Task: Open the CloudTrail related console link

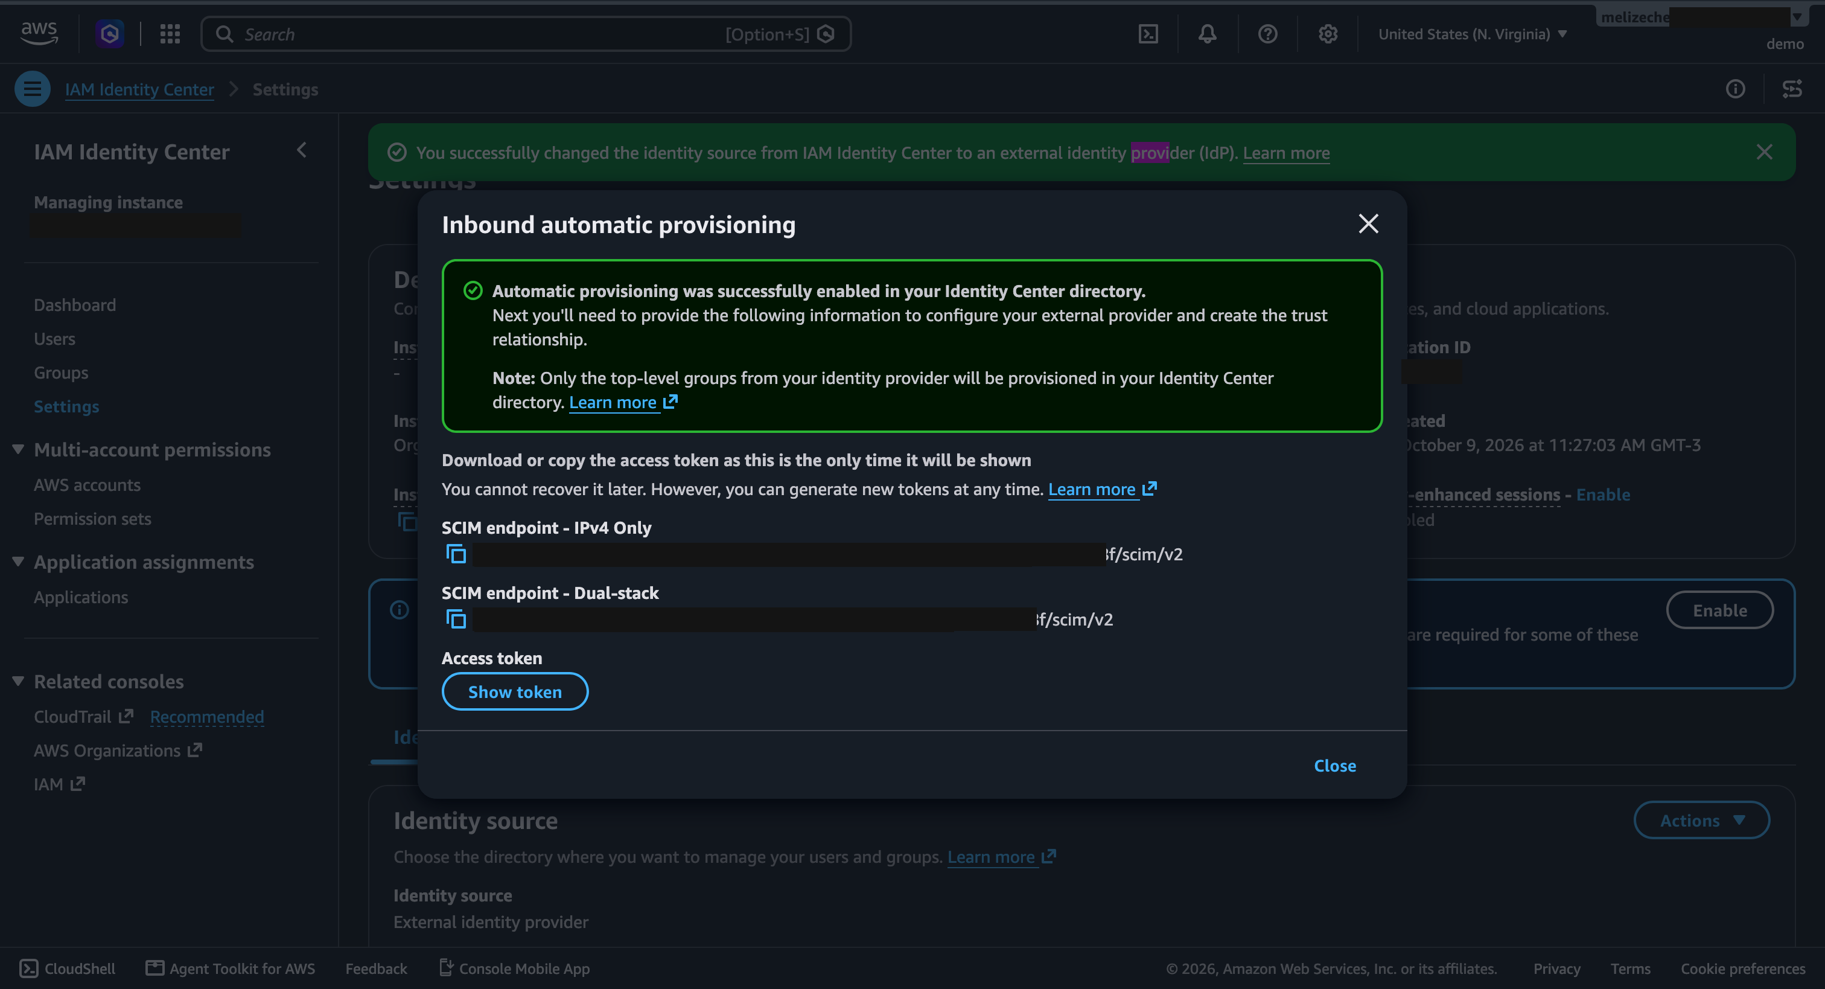Action: pyautogui.click(x=83, y=717)
